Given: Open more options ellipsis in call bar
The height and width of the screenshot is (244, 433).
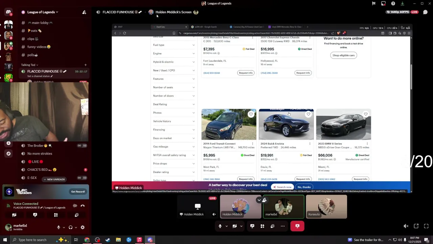Looking at the screenshot, I should 283,226.
